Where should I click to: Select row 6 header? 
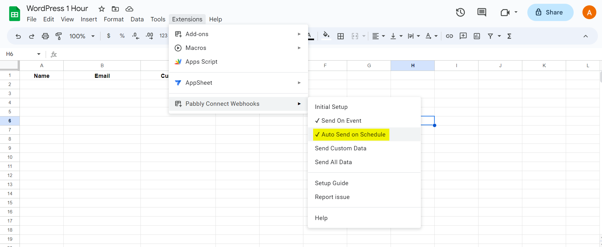coord(10,121)
